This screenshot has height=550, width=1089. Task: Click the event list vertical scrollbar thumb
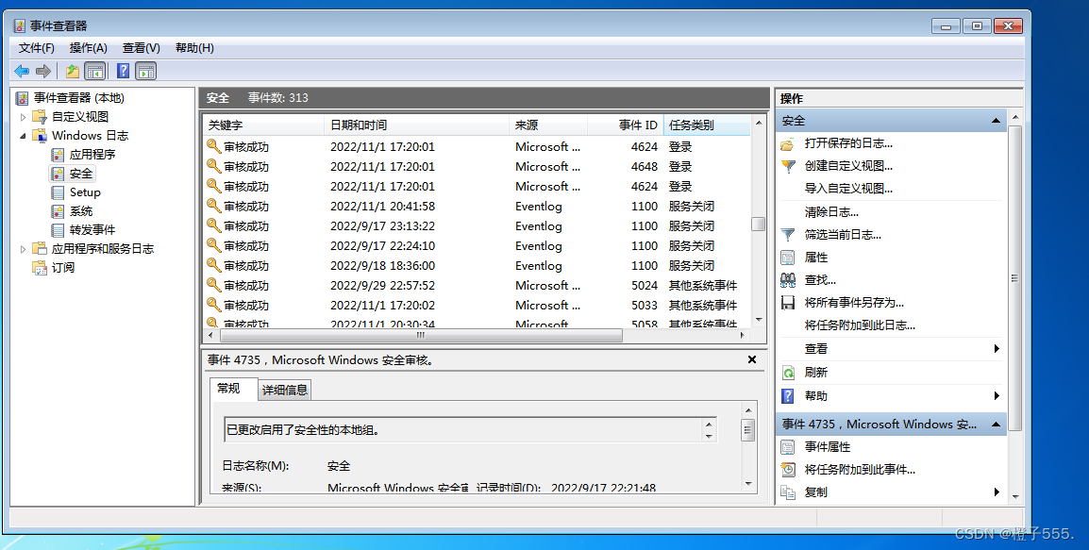(x=759, y=225)
